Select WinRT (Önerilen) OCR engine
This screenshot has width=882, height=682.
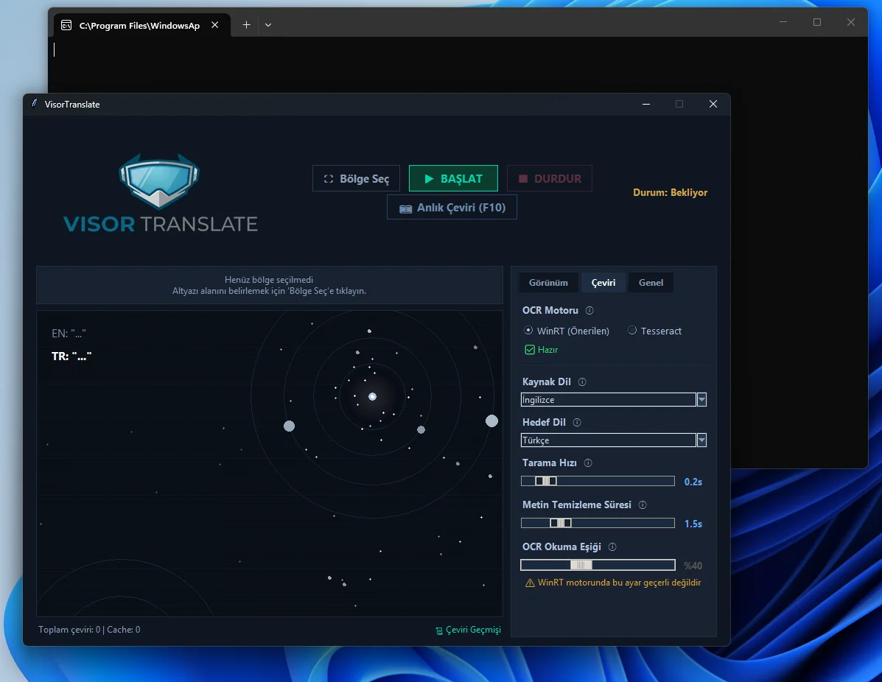pos(567,331)
